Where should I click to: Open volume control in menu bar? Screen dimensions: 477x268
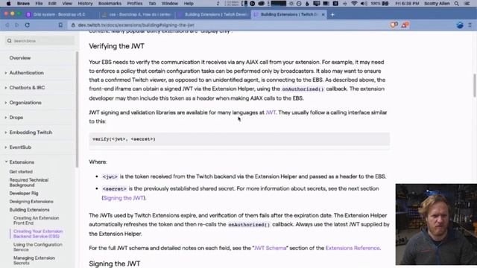pos(364,4)
